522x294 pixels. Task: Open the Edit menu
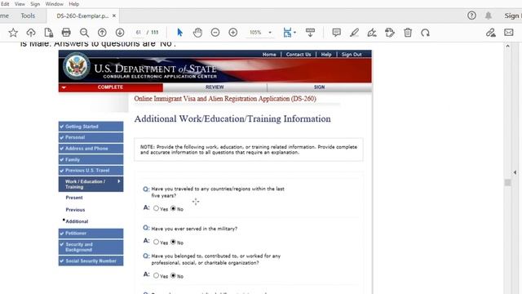5,4
